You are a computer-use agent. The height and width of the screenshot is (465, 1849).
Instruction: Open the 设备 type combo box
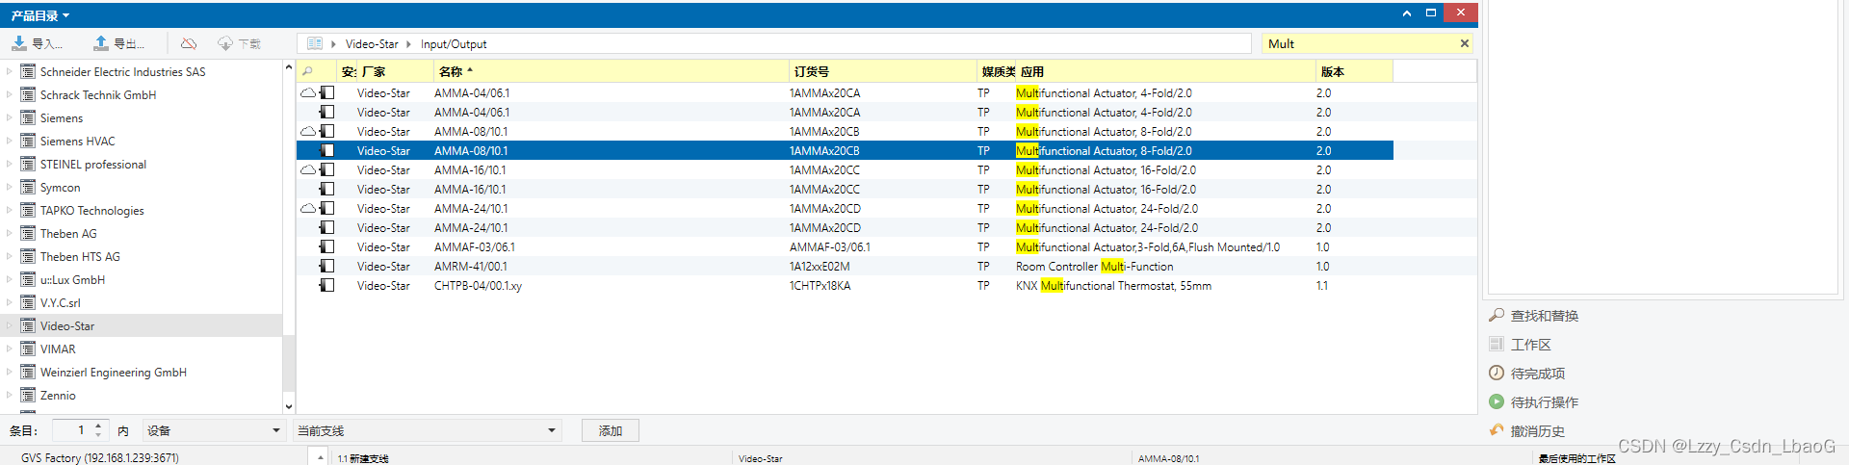click(x=214, y=430)
